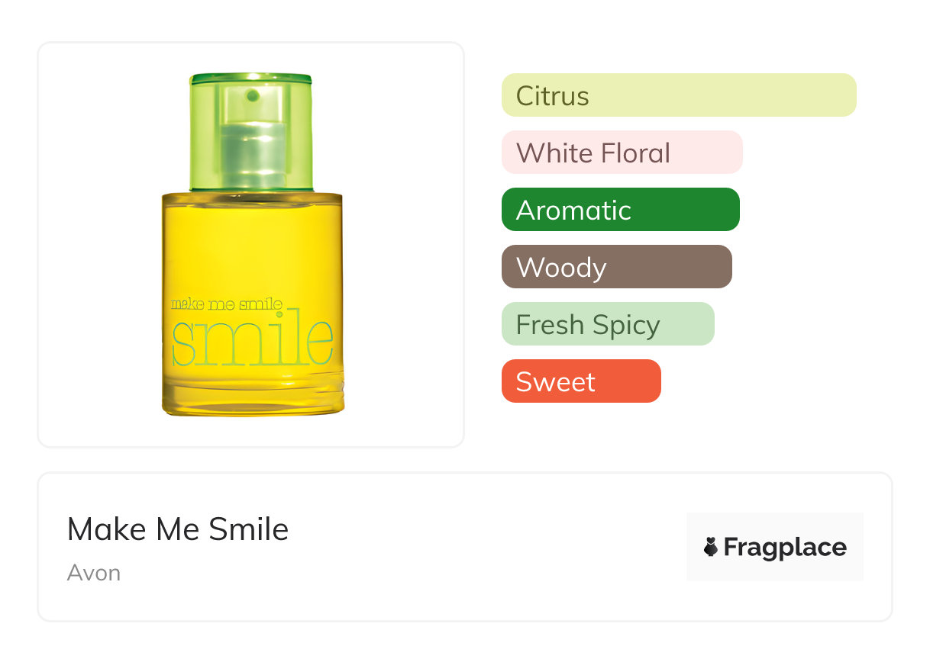This screenshot has width=930, height=659.
Task: Select the White Floral accord bar
Action: click(622, 153)
